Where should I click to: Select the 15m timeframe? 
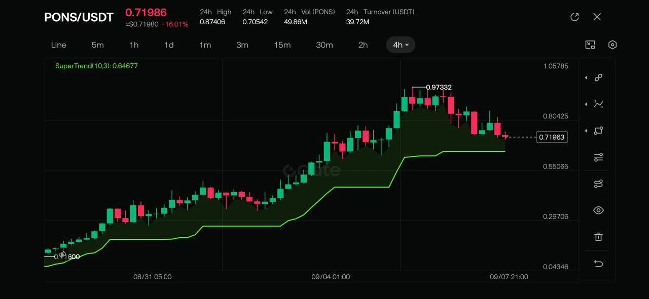coord(282,45)
